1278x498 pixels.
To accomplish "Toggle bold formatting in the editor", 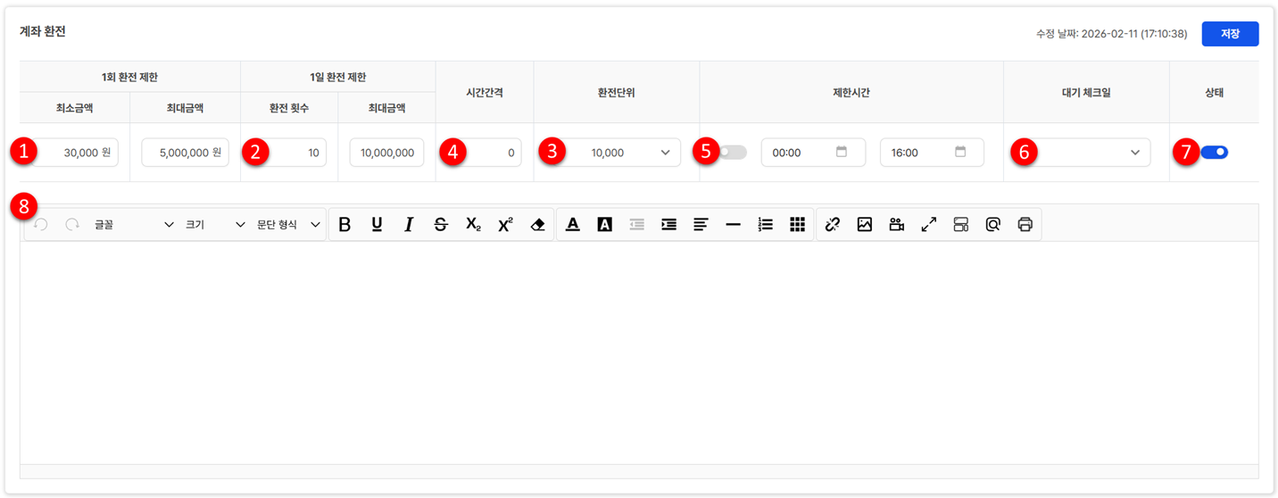I will tap(344, 225).
